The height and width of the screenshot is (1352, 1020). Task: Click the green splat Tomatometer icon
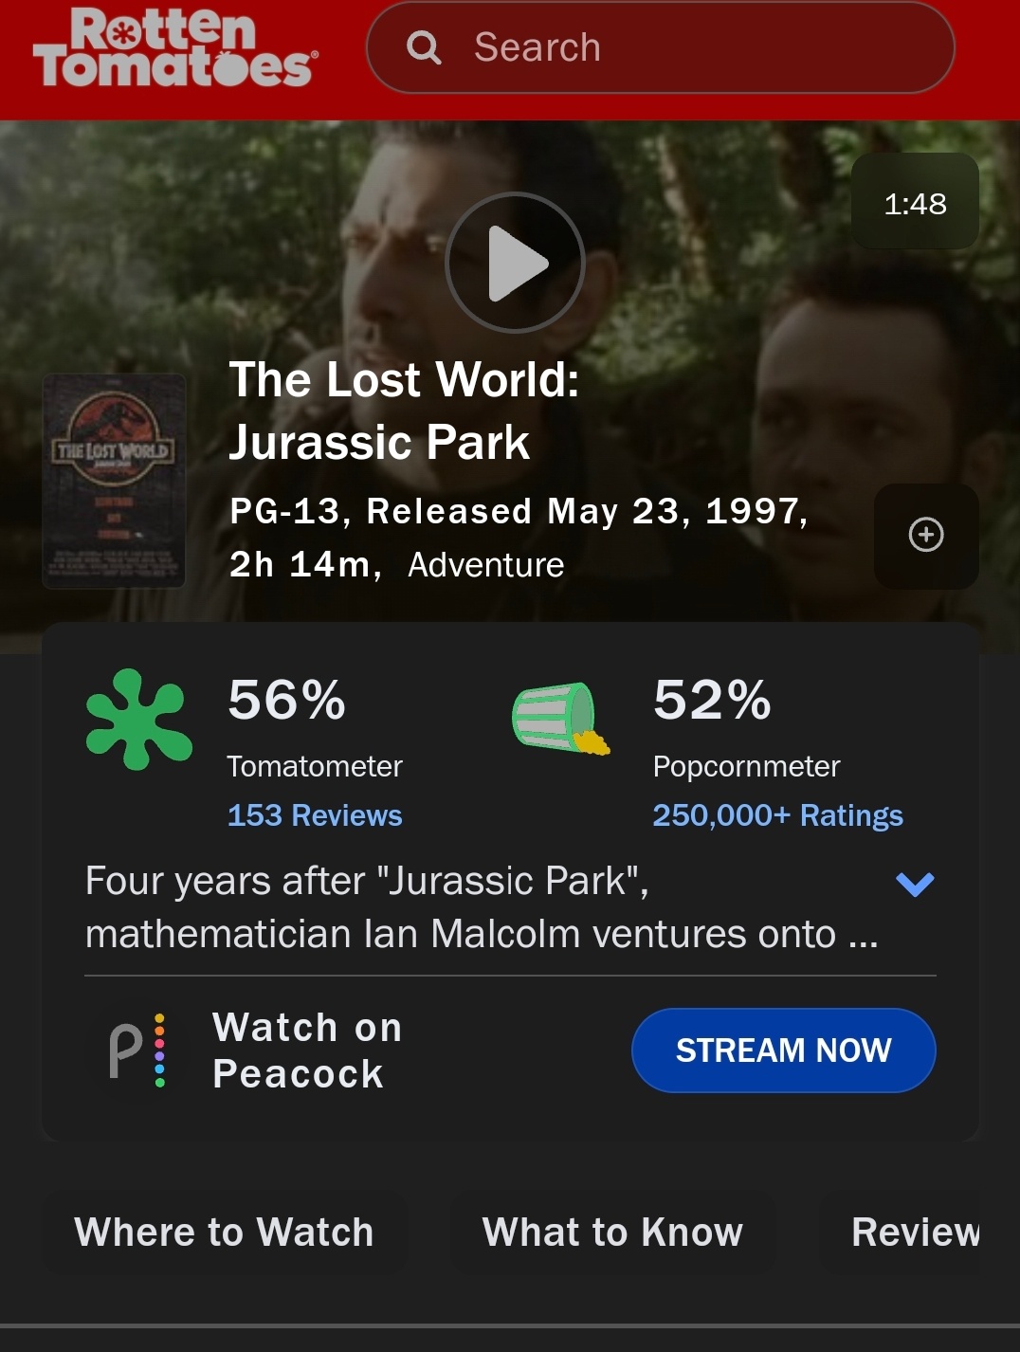pos(138,720)
